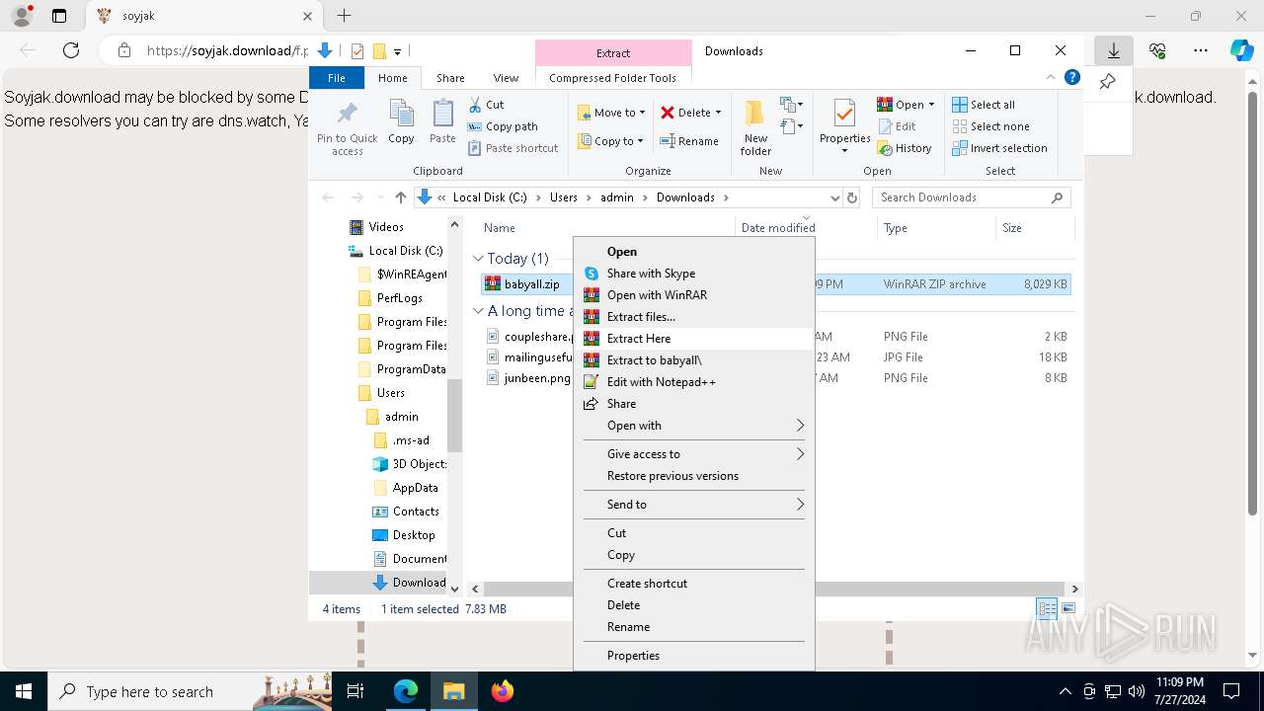Click the Edge Copilot icon
Screen dimensions: 1264x711
coord(1241,50)
